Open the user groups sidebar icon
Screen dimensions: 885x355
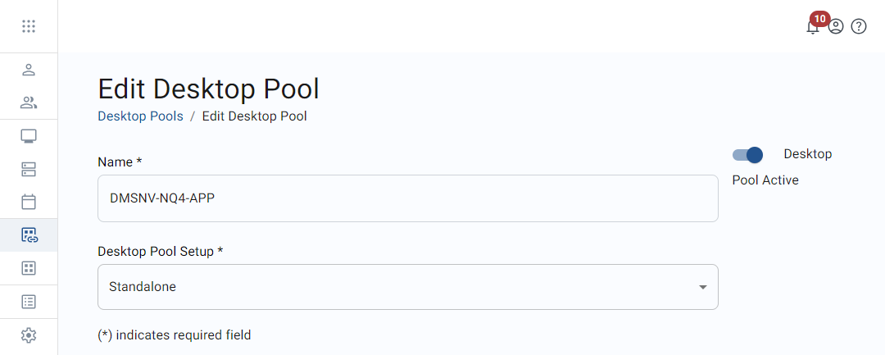tap(29, 102)
